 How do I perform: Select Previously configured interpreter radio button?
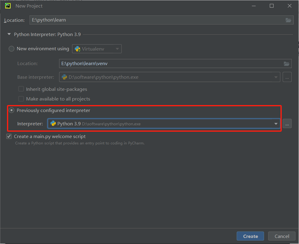point(12,110)
